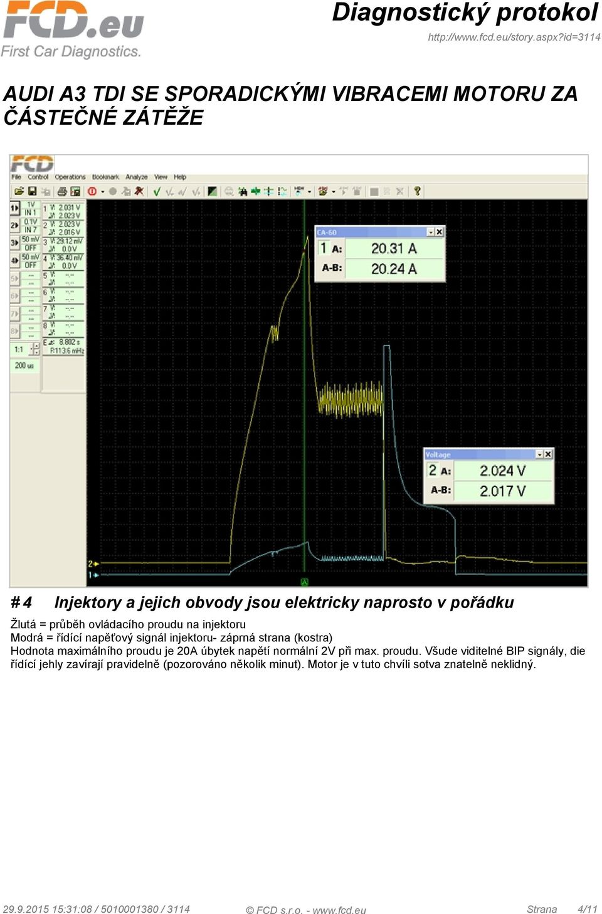Click the disk icon next to printer
The image size is (602, 914).
(75, 191)
